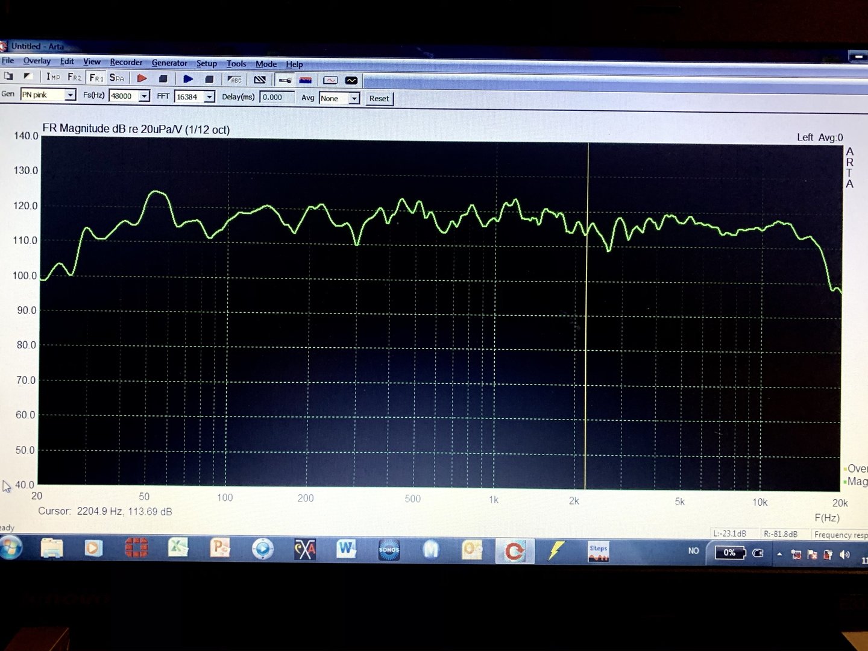Open the Recorder menu
Image resolution: width=868 pixels, height=651 pixels.
126,62
